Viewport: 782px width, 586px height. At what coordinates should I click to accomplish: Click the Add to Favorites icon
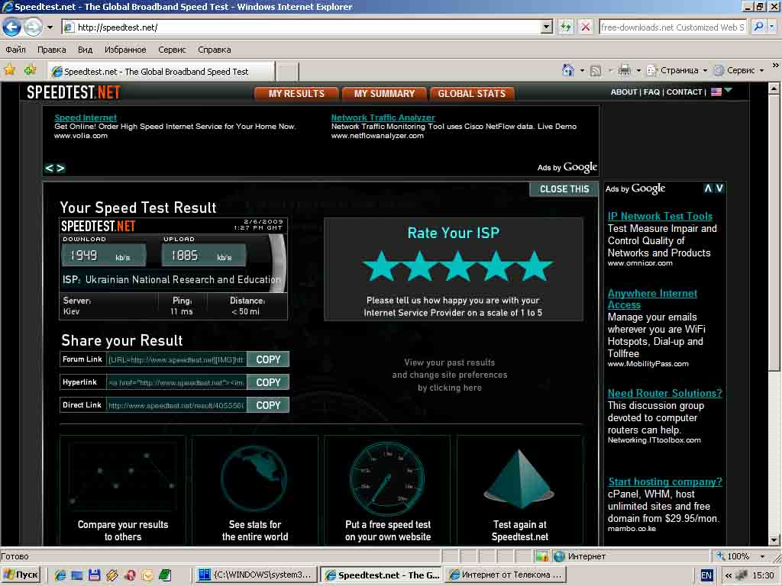[31, 70]
